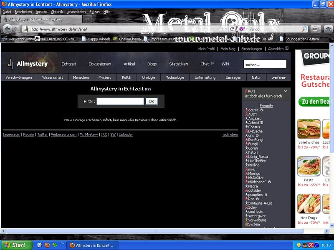Click the suchen search box

[265, 64]
